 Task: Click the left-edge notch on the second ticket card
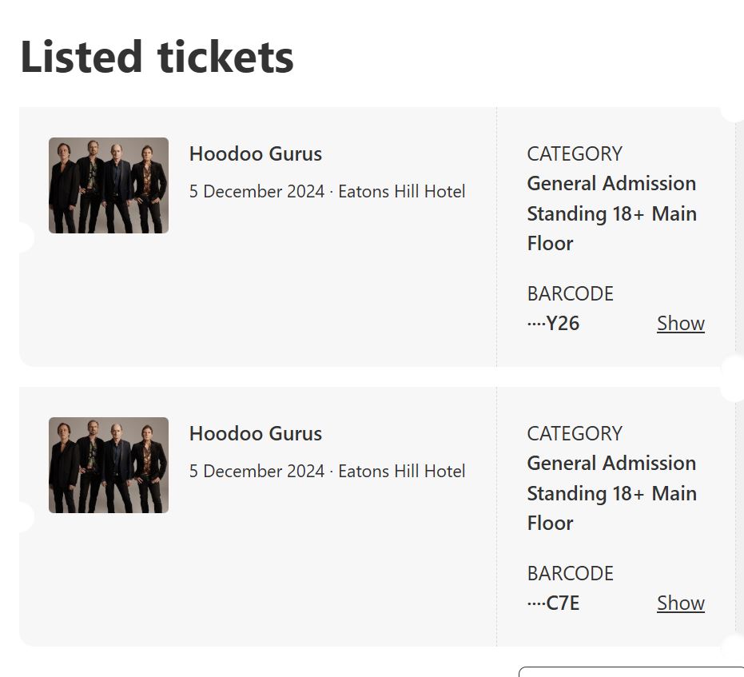tap(24, 517)
